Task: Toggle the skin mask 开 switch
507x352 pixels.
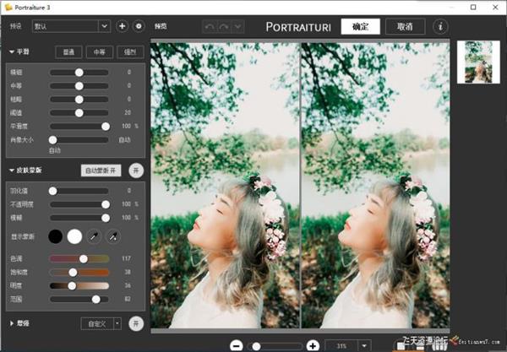Action: tap(136, 171)
